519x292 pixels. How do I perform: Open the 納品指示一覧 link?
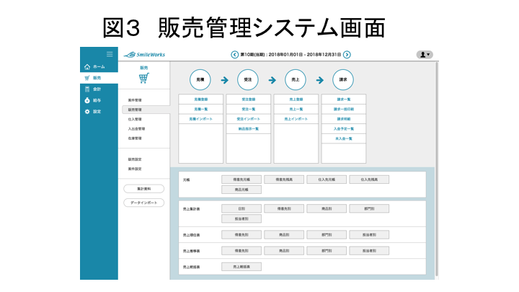[x=249, y=129]
